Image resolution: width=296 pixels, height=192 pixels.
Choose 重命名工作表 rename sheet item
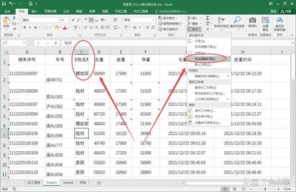click(x=209, y=87)
